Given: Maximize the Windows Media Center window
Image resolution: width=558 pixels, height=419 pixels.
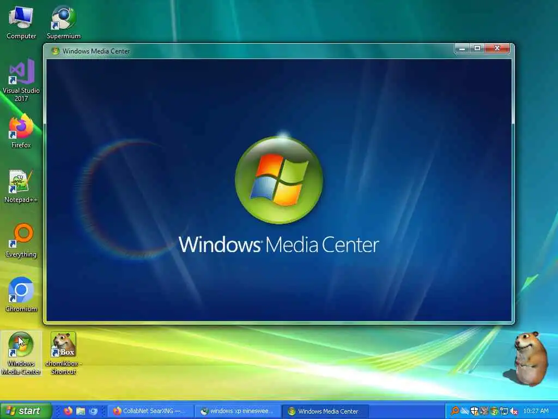Looking at the screenshot, I should [x=477, y=49].
